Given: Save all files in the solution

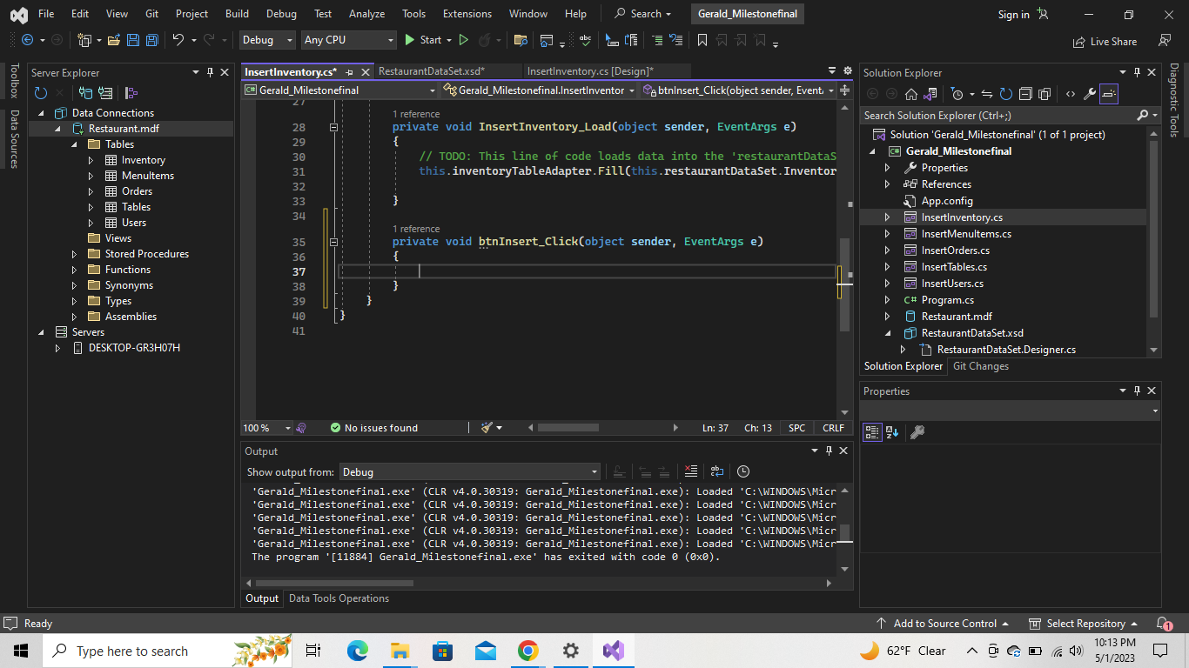Looking at the screenshot, I should click(151, 40).
